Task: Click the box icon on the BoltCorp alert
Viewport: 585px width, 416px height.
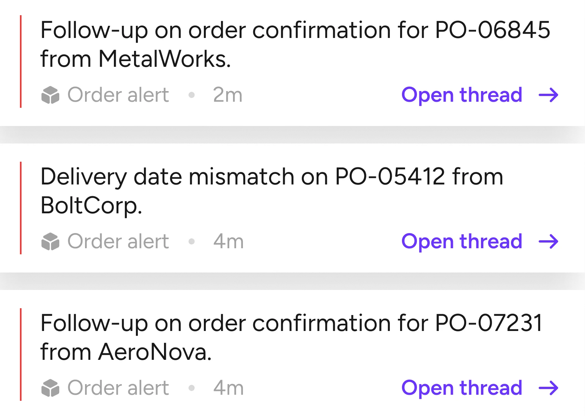Action: pos(50,241)
